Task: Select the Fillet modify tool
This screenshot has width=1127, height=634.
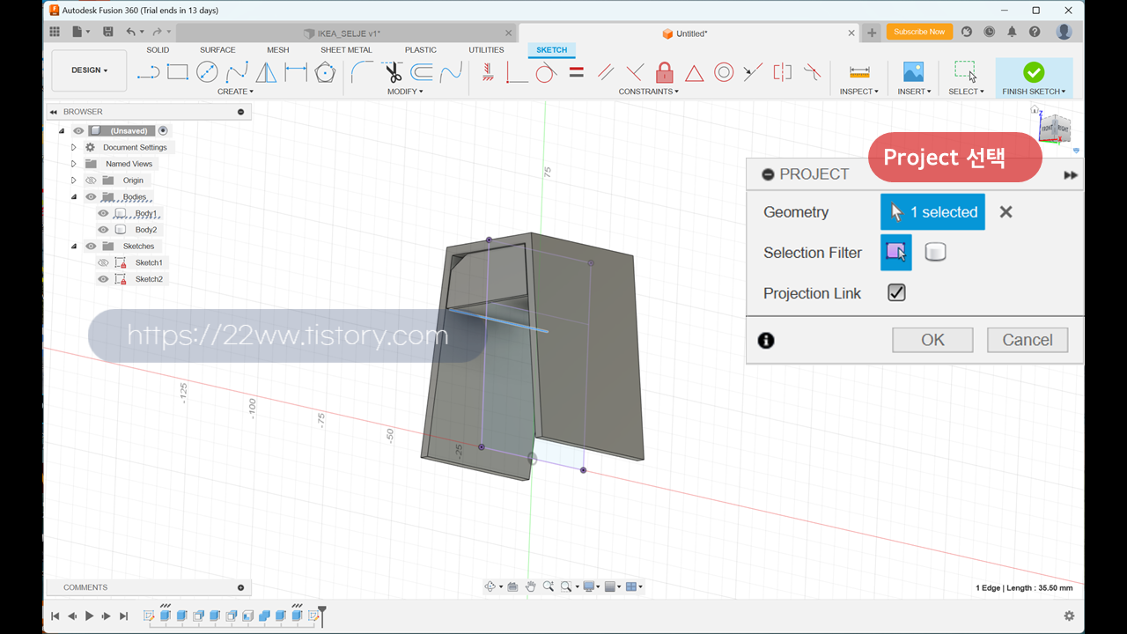Action: [x=361, y=72]
